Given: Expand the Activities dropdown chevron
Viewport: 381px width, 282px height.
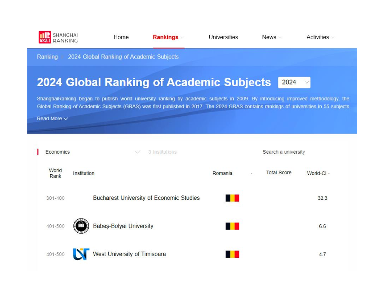Looking at the screenshot, I should point(333,37).
